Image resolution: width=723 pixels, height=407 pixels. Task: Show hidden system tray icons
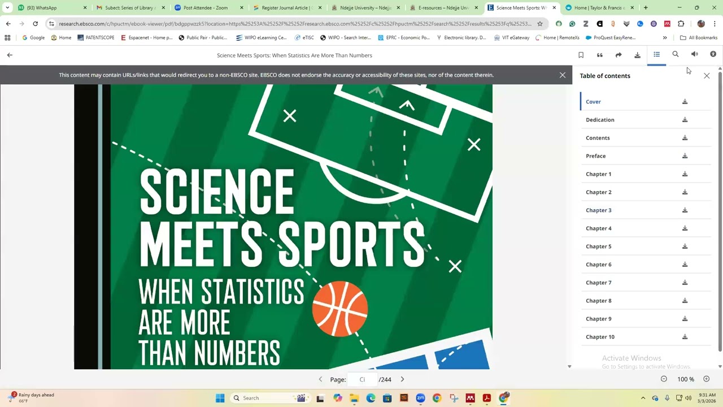[643, 398]
